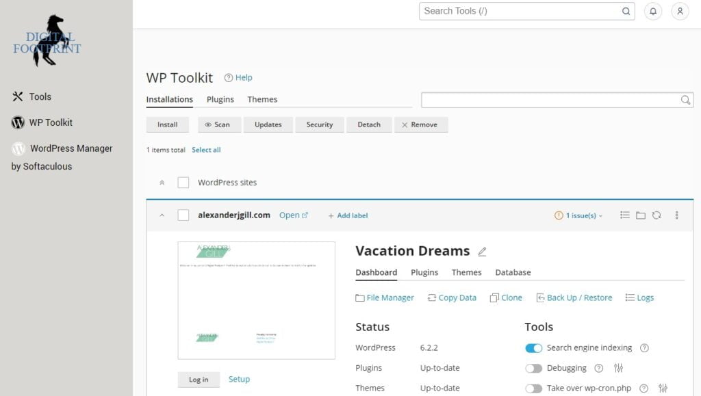Viewport: 701px width, 396px height.
Task: Open the notifications bell icon
Action: point(652,11)
